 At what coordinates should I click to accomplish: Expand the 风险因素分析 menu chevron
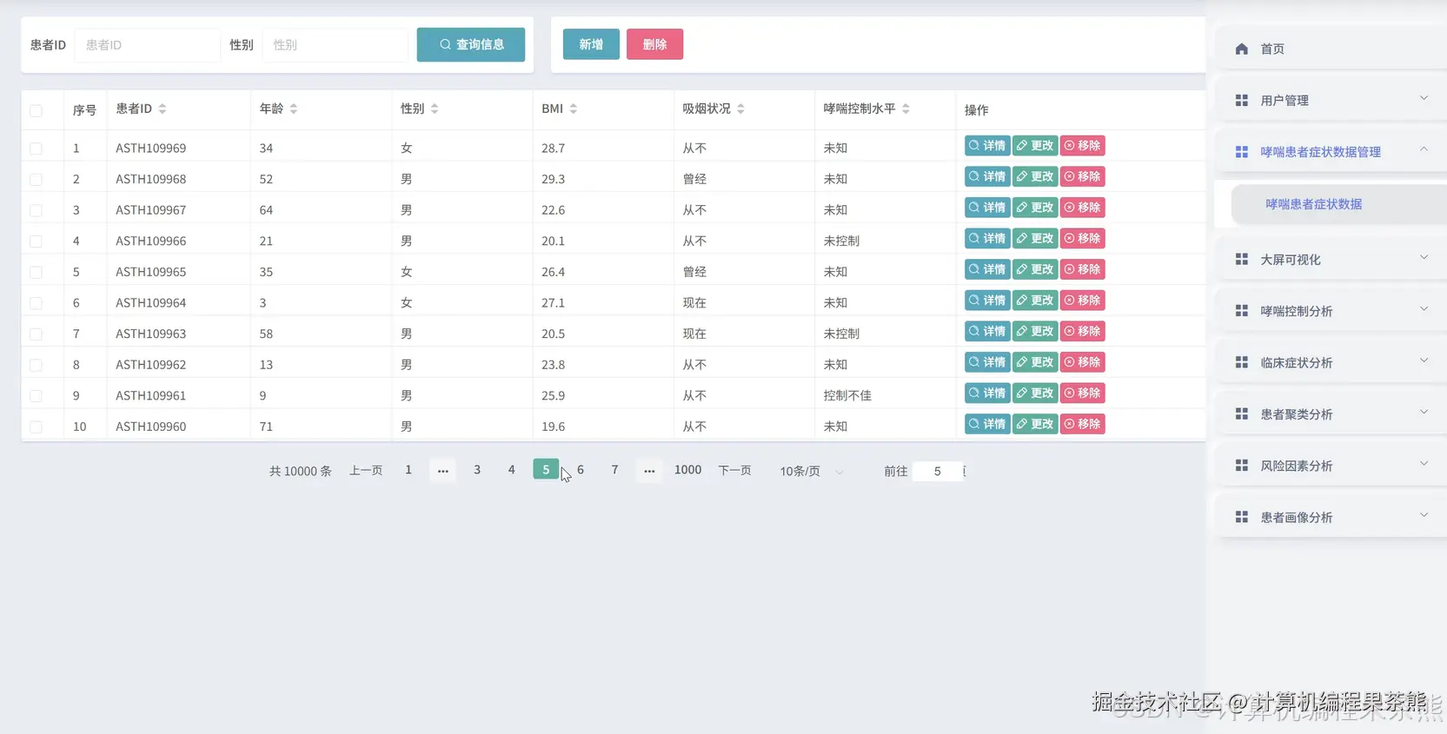tap(1424, 463)
